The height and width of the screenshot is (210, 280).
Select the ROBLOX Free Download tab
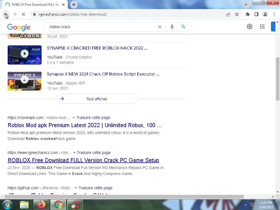click(x=35, y=5)
